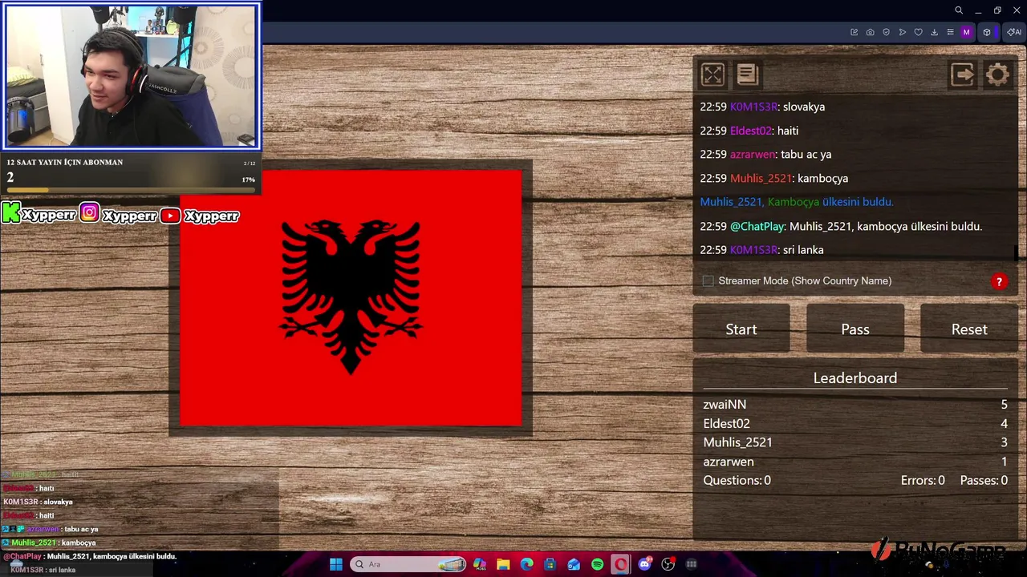Open the AI assistant button
The height and width of the screenshot is (577, 1027).
pyautogui.click(x=1014, y=32)
